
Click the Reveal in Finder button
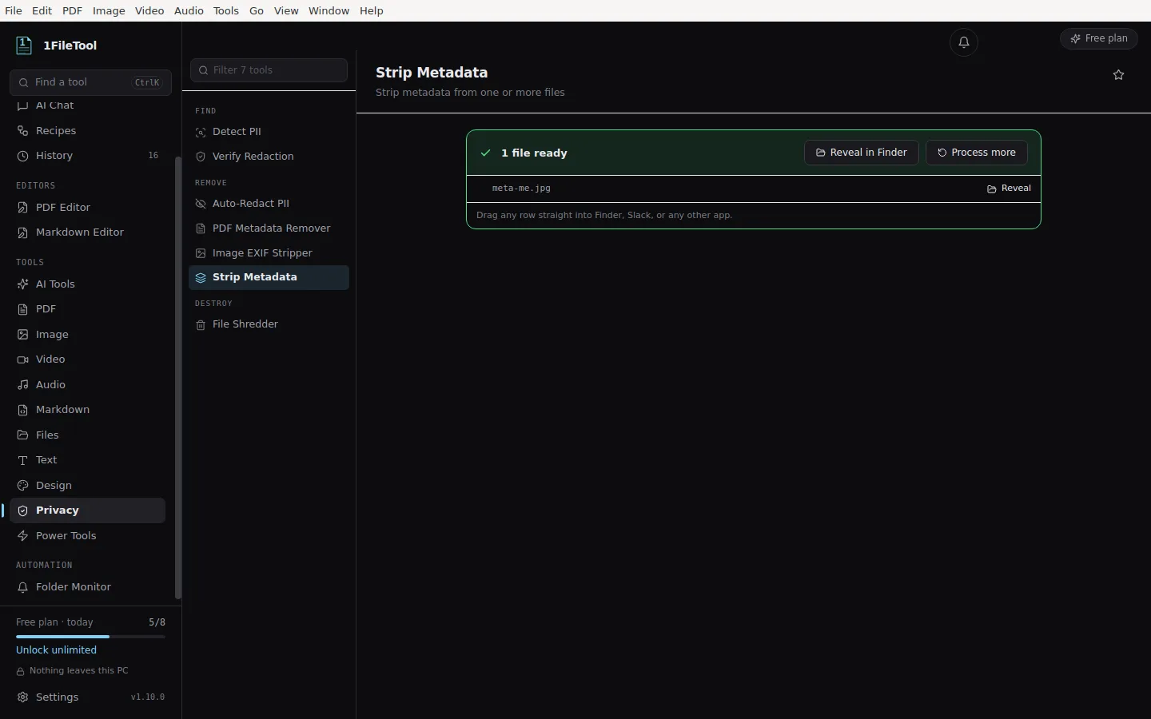[862, 153]
